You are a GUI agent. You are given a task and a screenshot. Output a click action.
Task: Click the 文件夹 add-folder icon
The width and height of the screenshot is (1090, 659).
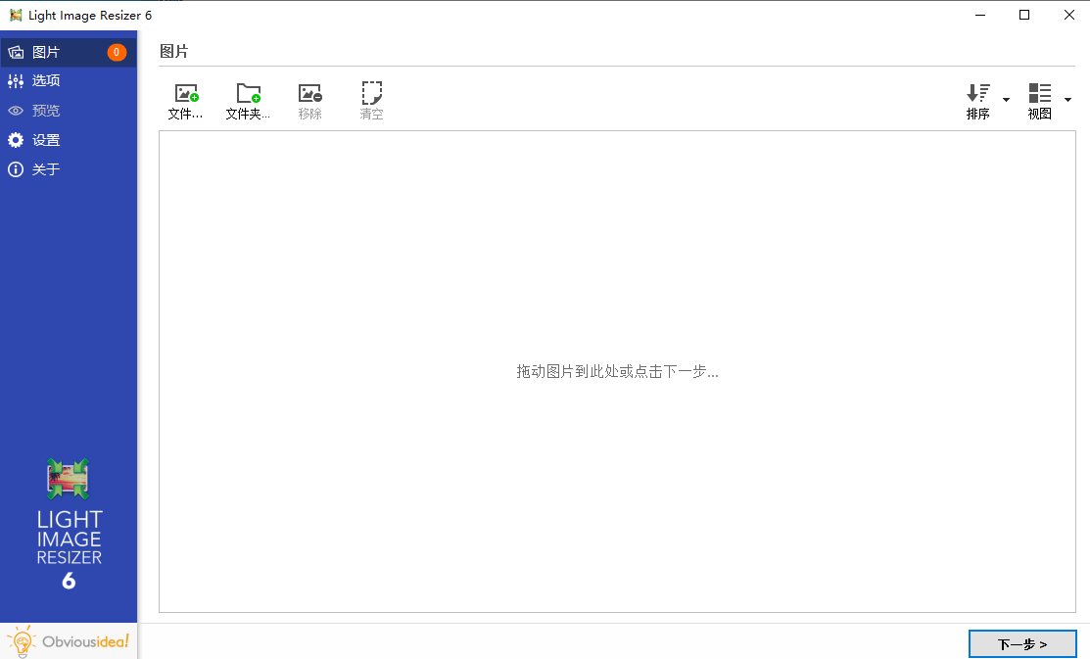click(248, 94)
